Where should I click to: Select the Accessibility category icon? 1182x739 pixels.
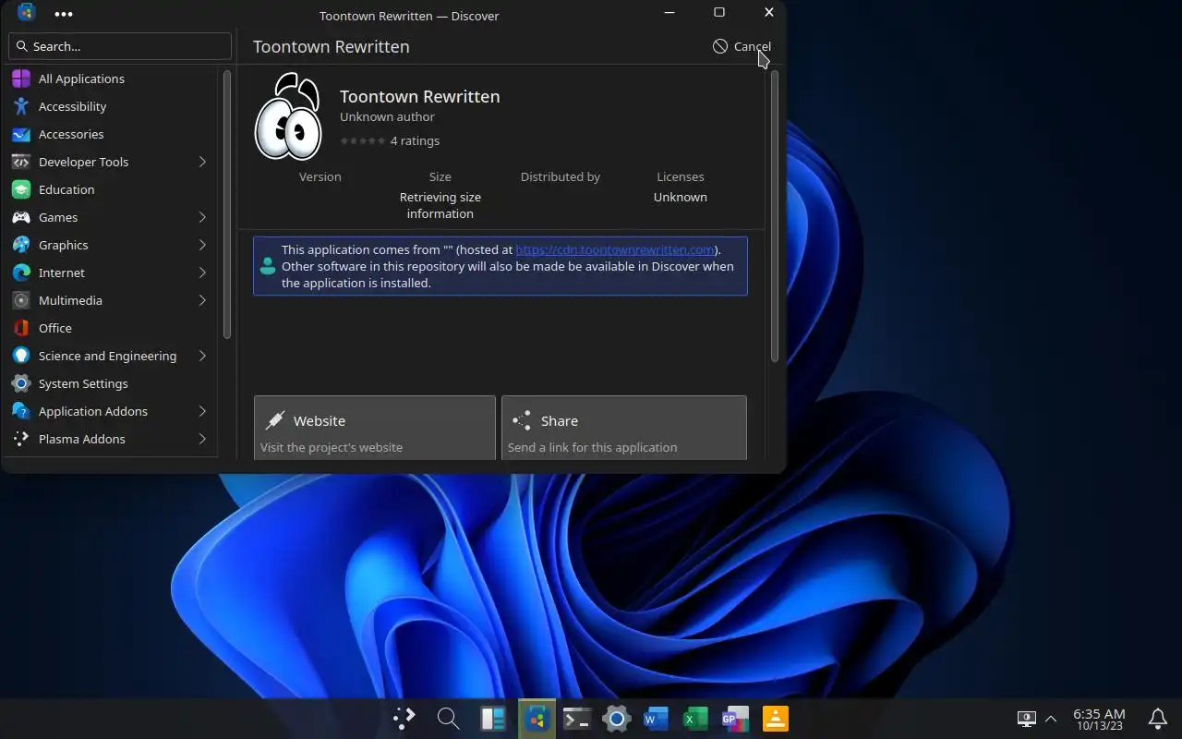coord(21,106)
